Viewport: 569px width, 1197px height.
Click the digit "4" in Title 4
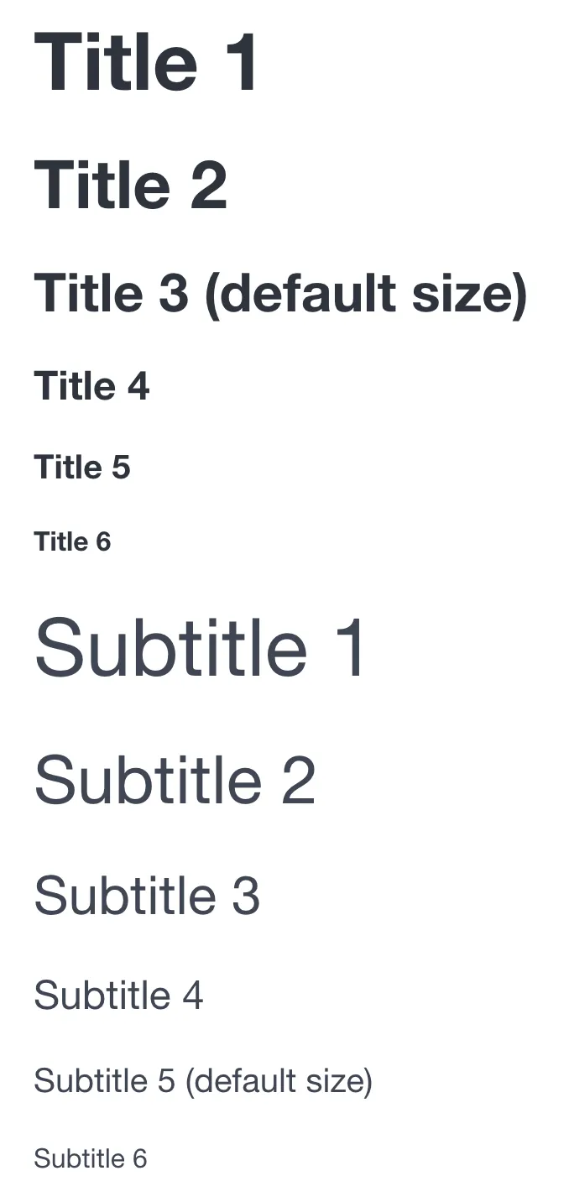138,386
